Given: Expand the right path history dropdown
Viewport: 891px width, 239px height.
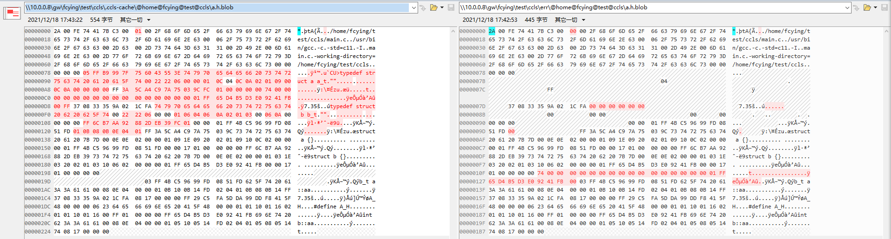Looking at the screenshot, I should coord(847,7).
